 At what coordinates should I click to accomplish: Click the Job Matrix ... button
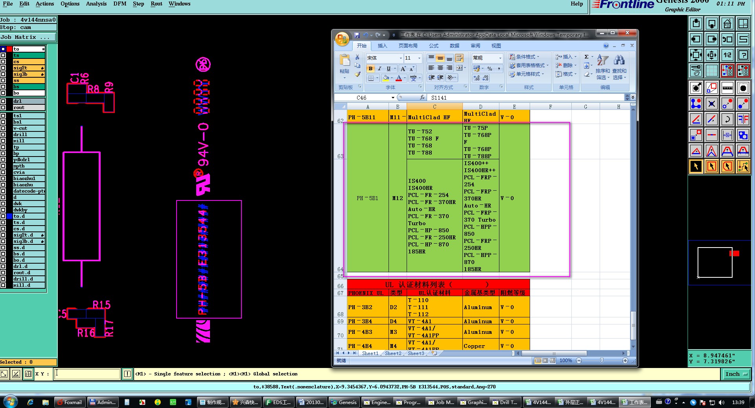tap(28, 37)
